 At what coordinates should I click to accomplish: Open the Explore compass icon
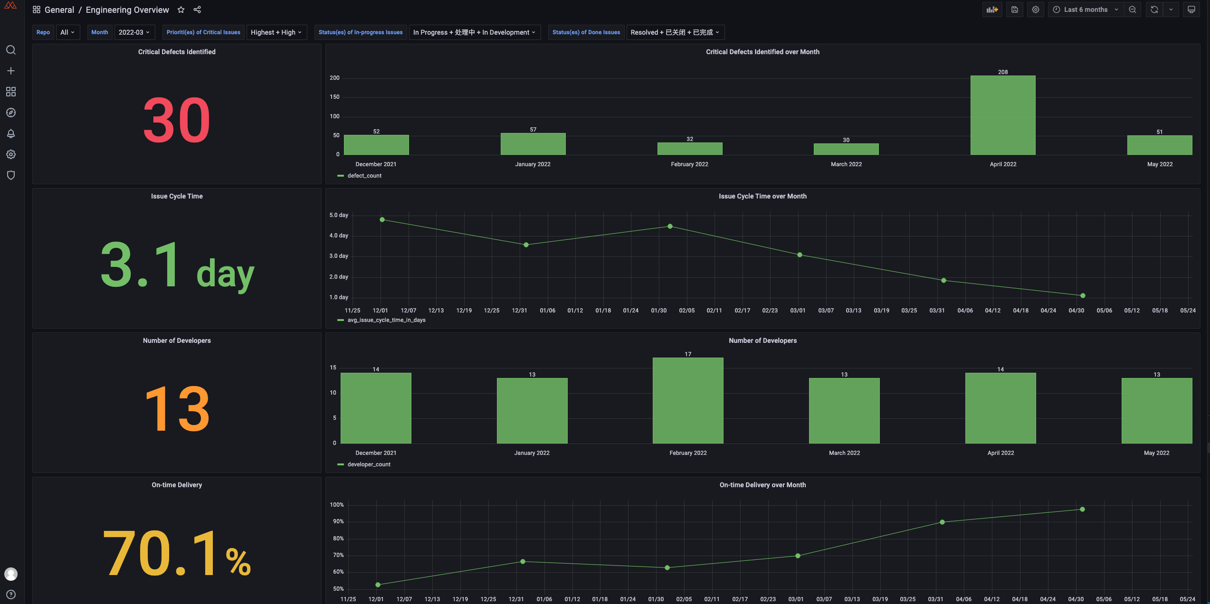pos(11,113)
